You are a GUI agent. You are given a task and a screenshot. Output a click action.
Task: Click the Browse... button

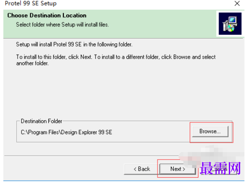(210, 132)
